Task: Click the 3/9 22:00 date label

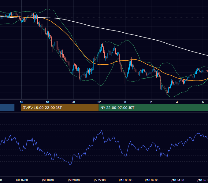Action: (99, 180)
